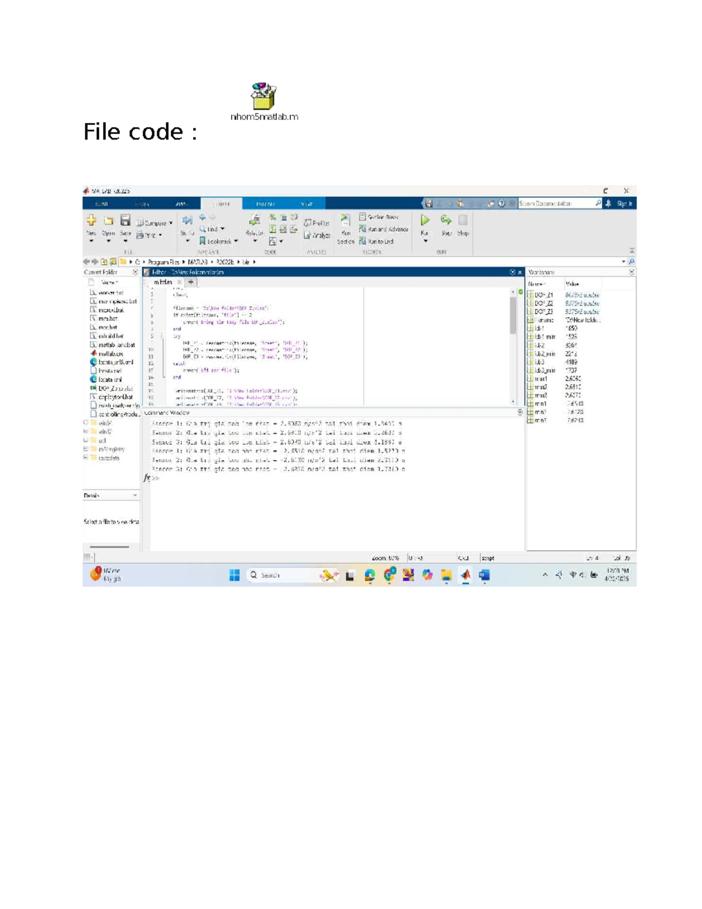Viewport: 702px width, 909px height.
Task: Click the Compare button in the FILE section
Action: coord(154,223)
